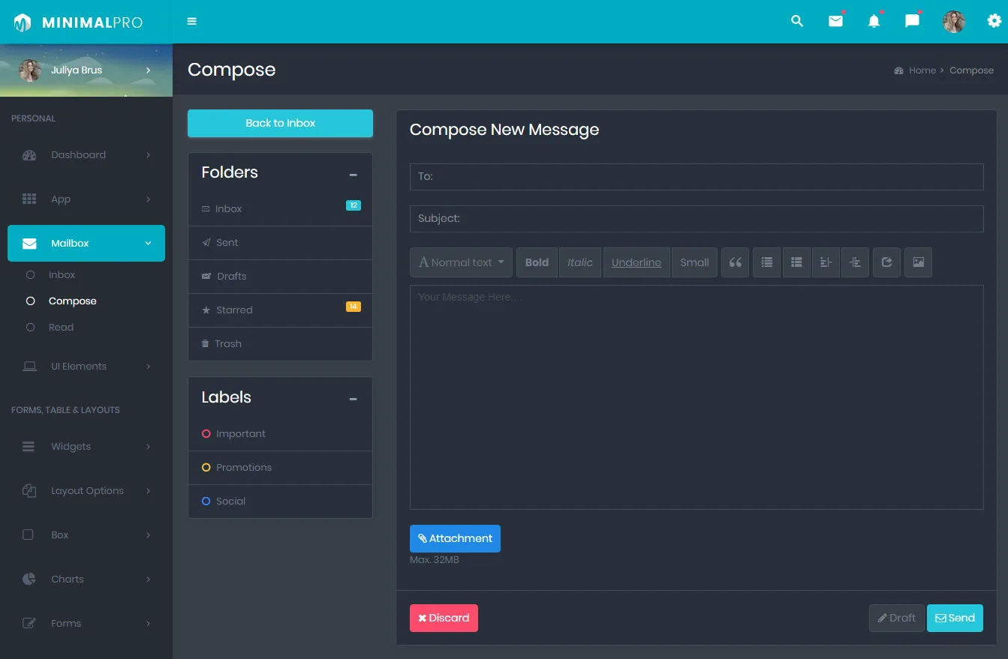
Task: Open the Trash folder
Action: coord(280,344)
